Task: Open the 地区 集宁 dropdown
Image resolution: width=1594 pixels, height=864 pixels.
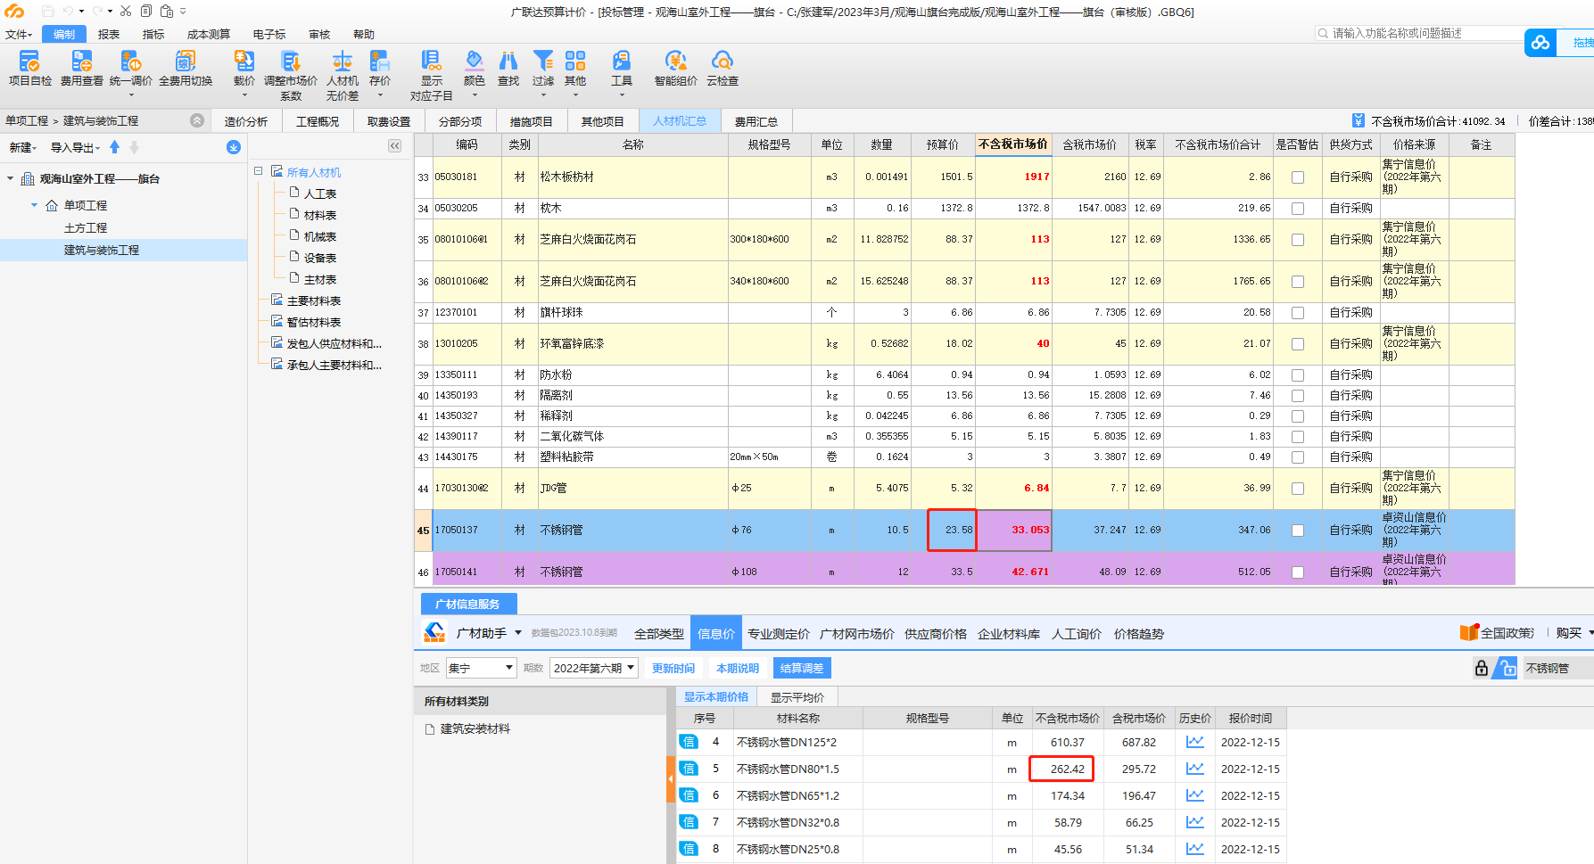Action: click(x=482, y=668)
